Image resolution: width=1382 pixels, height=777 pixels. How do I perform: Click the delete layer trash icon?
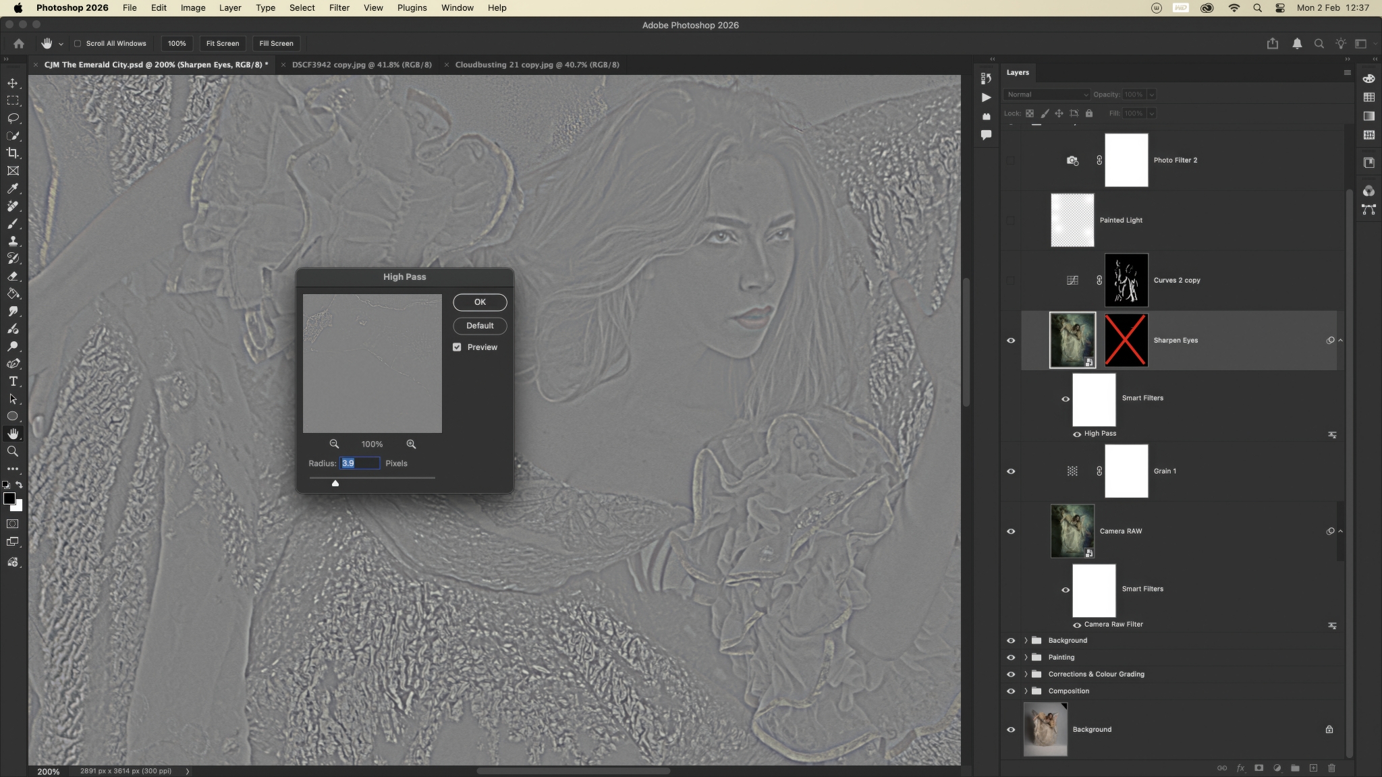(1331, 768)
